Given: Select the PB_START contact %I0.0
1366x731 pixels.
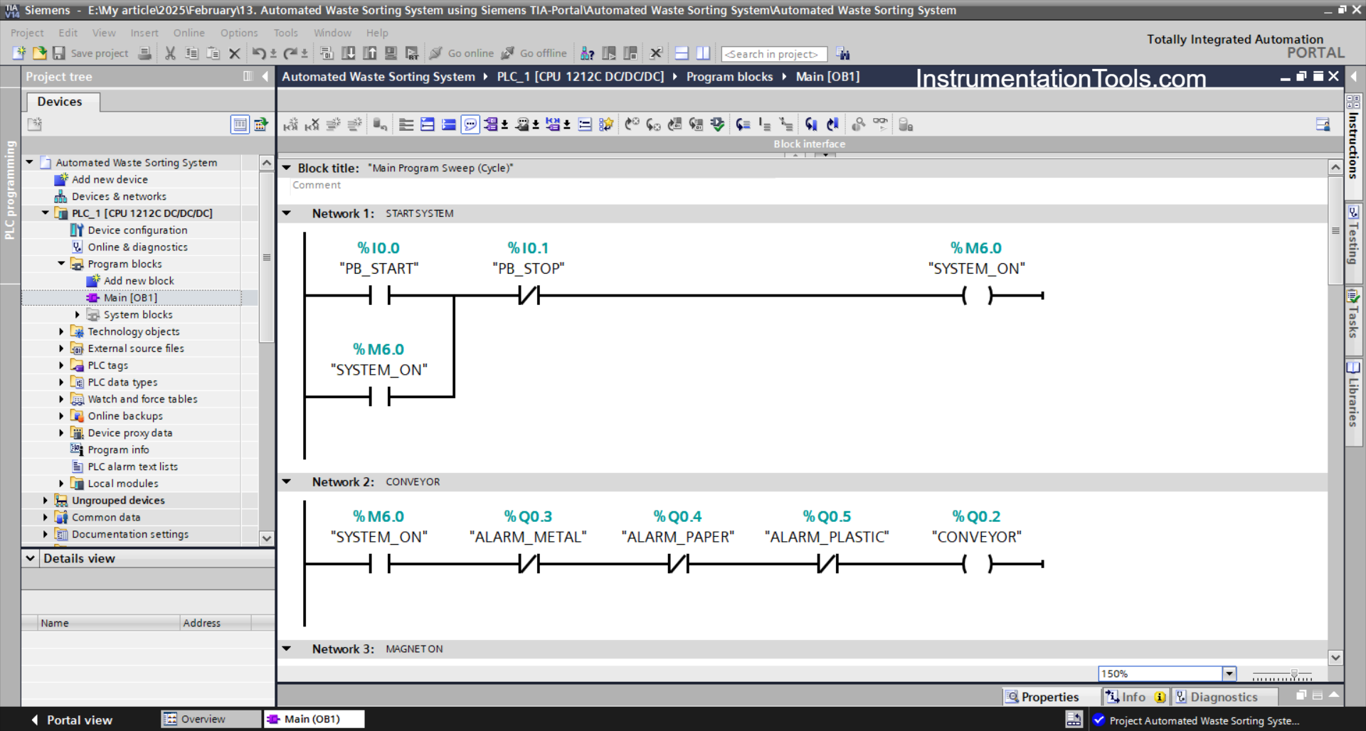Looking at the screenshot, I should click(x=379, y=295).
